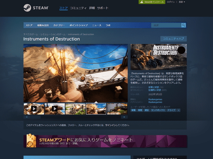
Task: Click the Steam install download icon
Action: pyautogui.click(x=141, y=2)
